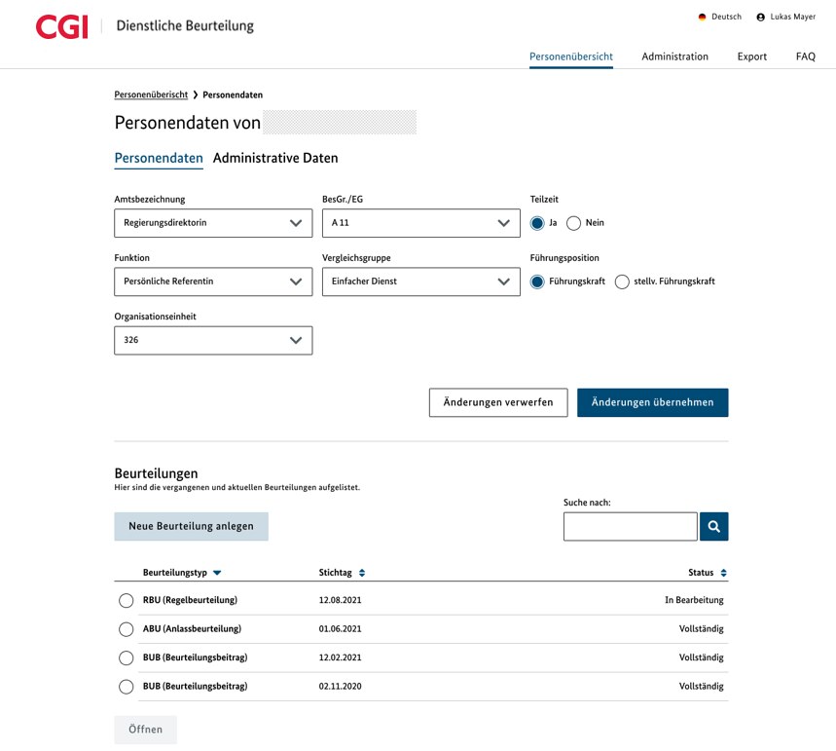Click the breadcrumb chevron separator
Viewport: 836px width, 751px height.
tap(196, 95)
